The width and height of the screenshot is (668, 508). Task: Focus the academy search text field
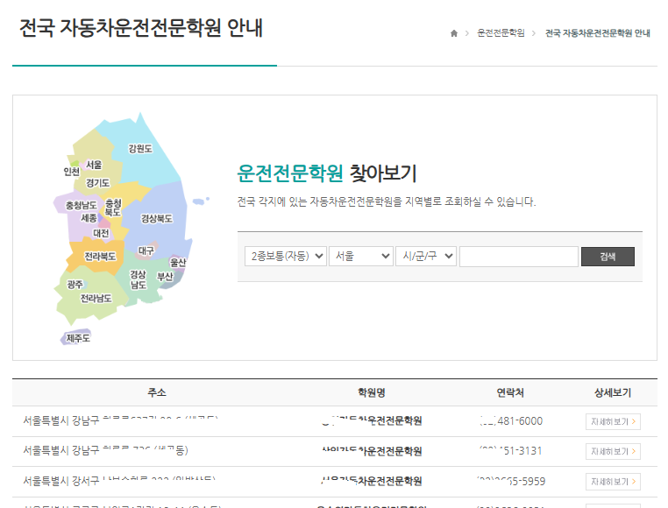click(519, 257)
